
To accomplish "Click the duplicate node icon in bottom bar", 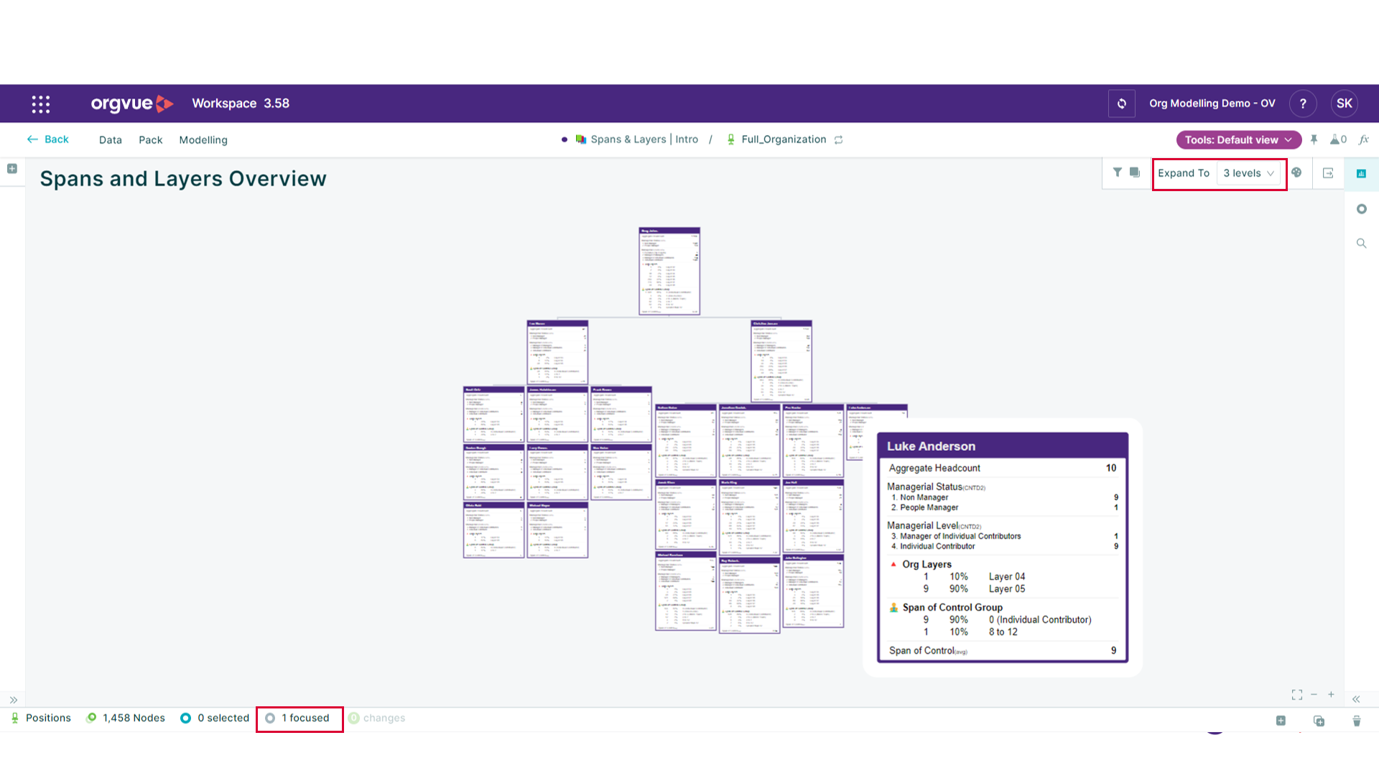I will 1319,721.
